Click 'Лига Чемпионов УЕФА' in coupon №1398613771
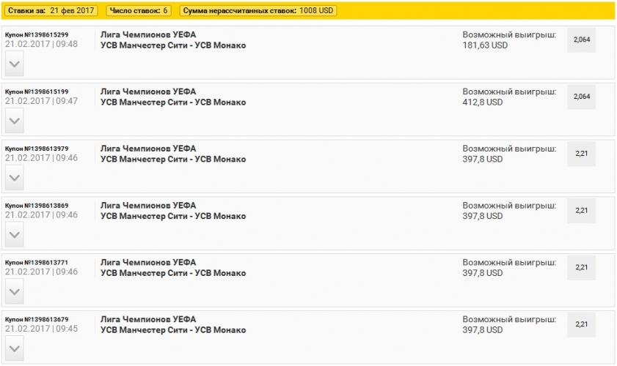The image size is (617, 366). tap(148, 262)
